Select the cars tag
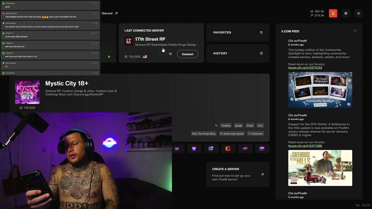Screen dimensions: 372x209 pos(260,125)
